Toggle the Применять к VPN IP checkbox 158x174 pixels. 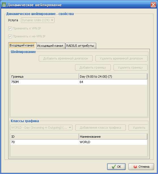[10, 28]
